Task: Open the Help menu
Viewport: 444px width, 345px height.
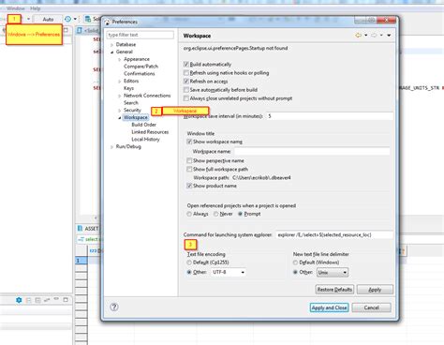Action: click(x=35, y=8)
